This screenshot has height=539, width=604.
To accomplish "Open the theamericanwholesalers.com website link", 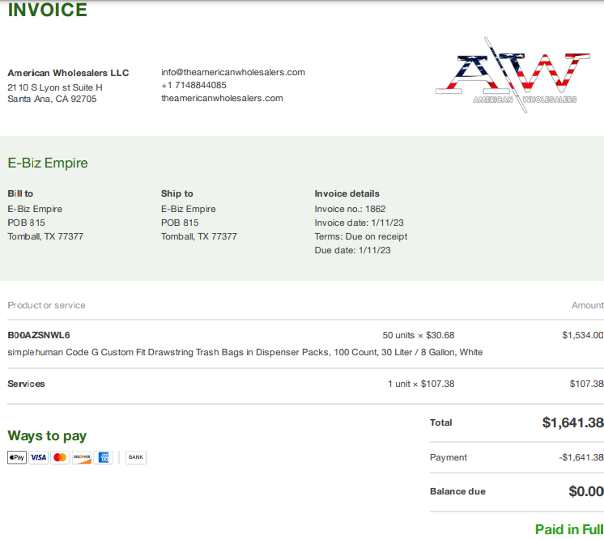I will click(x=222, y=98).
